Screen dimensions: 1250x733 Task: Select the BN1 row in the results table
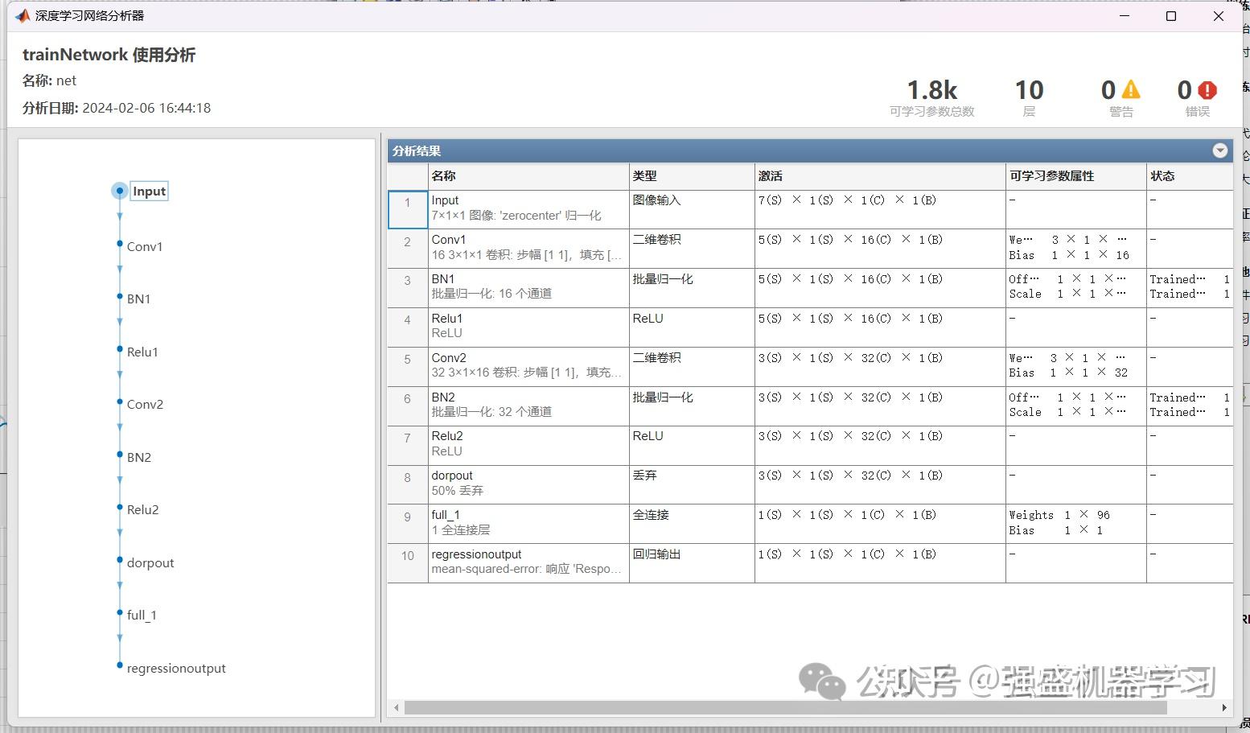(810, 287)
